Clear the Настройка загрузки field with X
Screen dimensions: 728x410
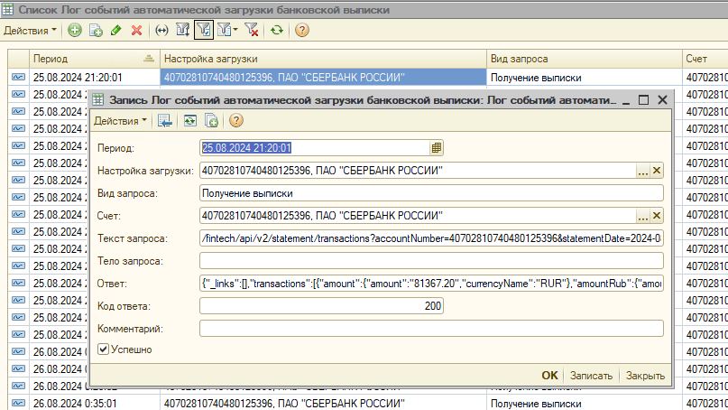pyautogui.click(x=657, y=171)
